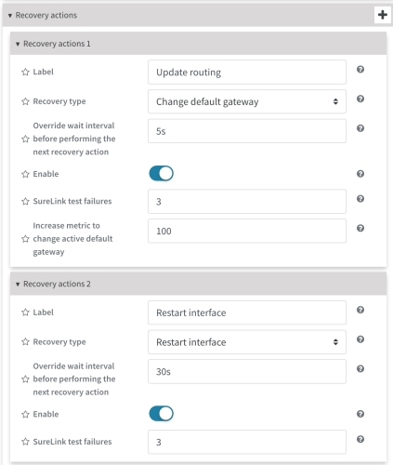Open help for Increase metric field

coord(360,228)
